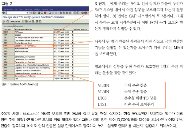Image resolution: width=184 pixels, height=129 pixels.
Task: Click the Copy As icon beside New Entries
Action: click(x=23, y=21)
